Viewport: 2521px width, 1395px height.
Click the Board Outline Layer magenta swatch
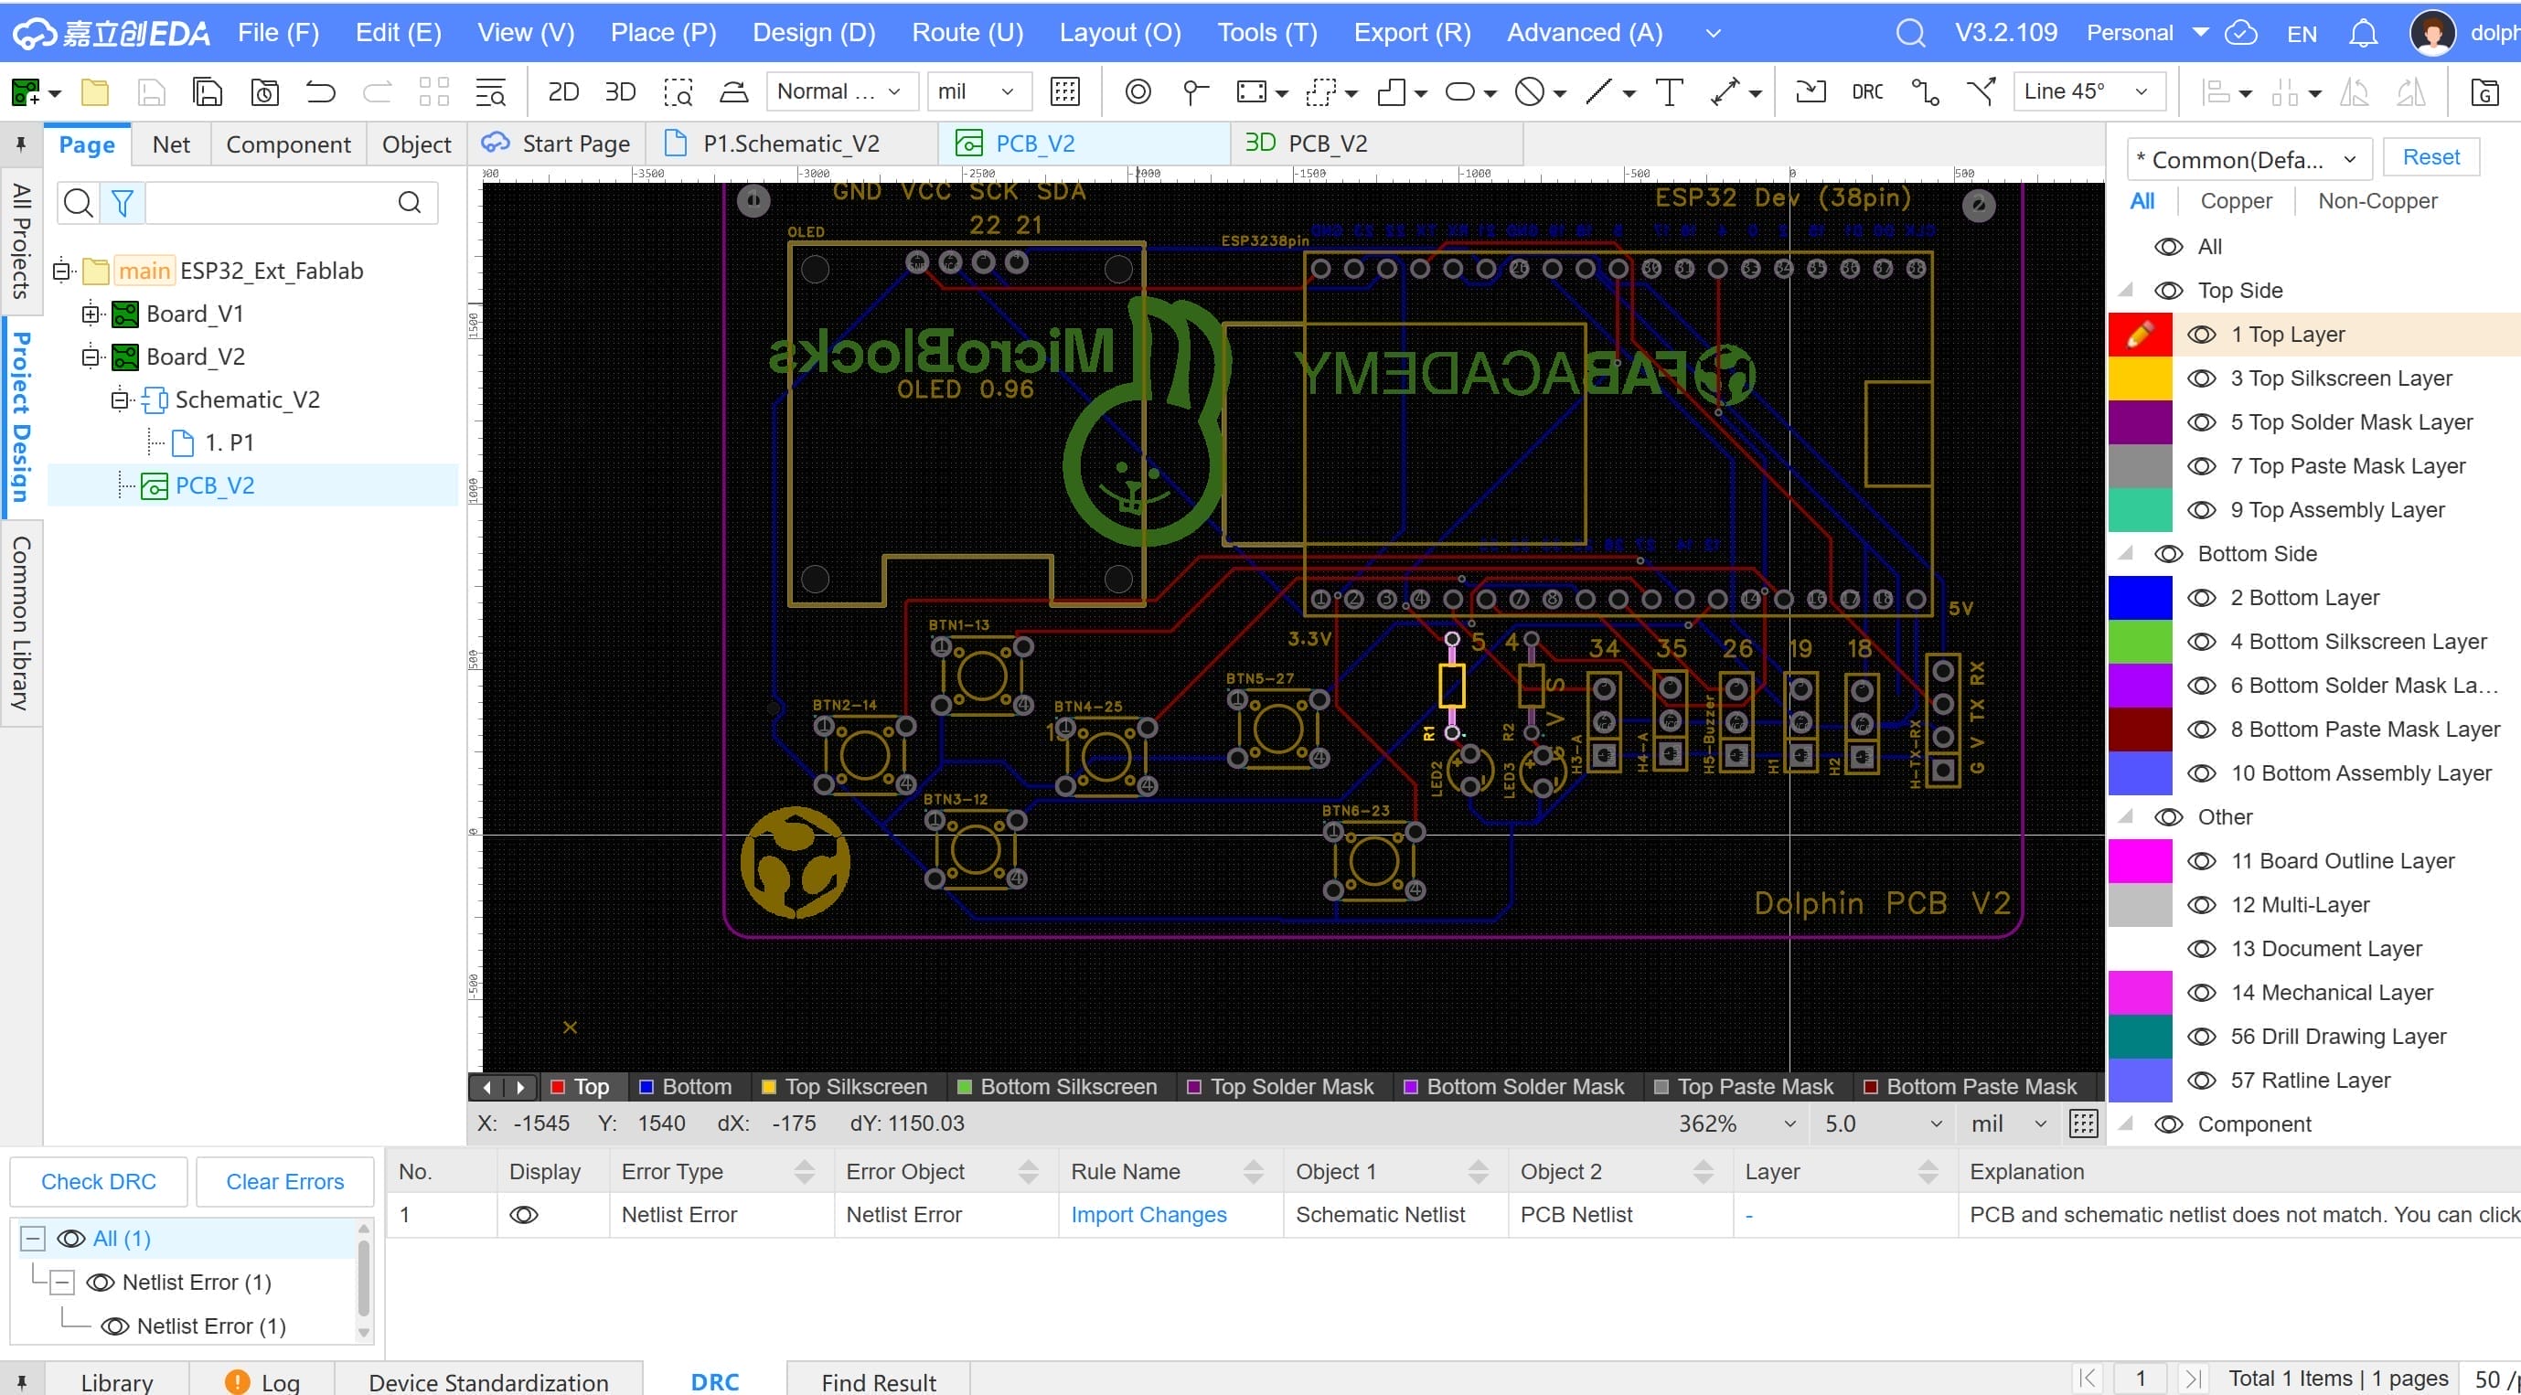tap(2140, 861)
